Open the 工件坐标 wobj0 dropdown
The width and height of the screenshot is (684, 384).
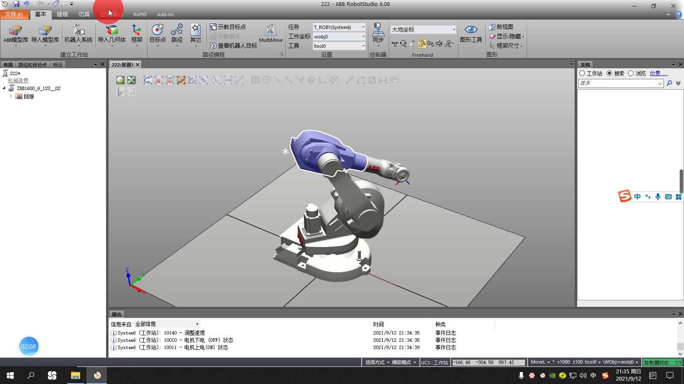(x=363, y=37)
